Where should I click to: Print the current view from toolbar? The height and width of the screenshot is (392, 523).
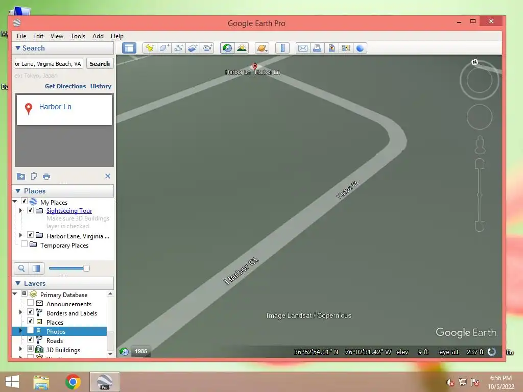(317, 48)
